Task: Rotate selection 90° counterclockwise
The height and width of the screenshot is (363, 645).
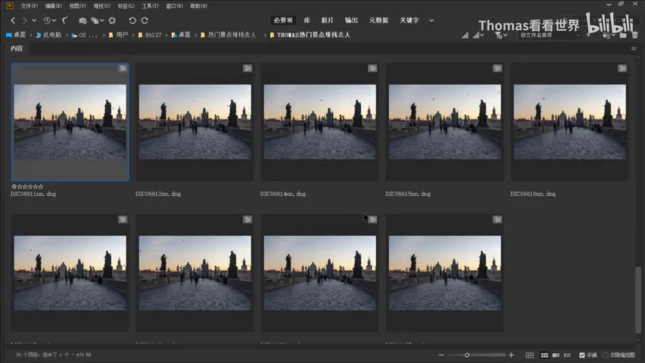Action: [132, 20]
